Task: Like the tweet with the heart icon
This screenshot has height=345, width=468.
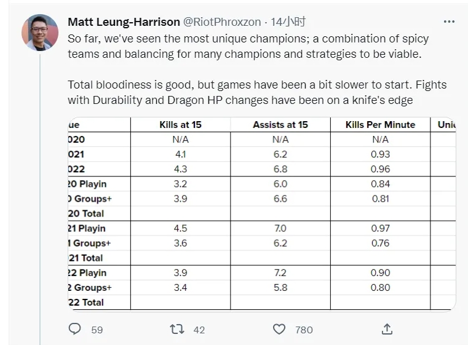Action: tap(279, 329)
